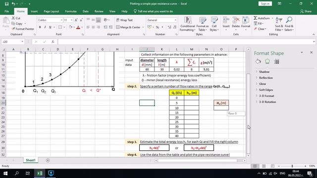Select Effects pentagon icon in Format Shape

(x=267, y=61)
